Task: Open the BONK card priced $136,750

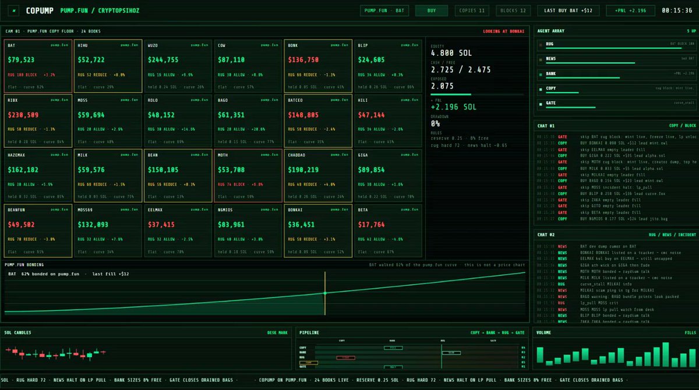Action: click(x=319, y=66)
